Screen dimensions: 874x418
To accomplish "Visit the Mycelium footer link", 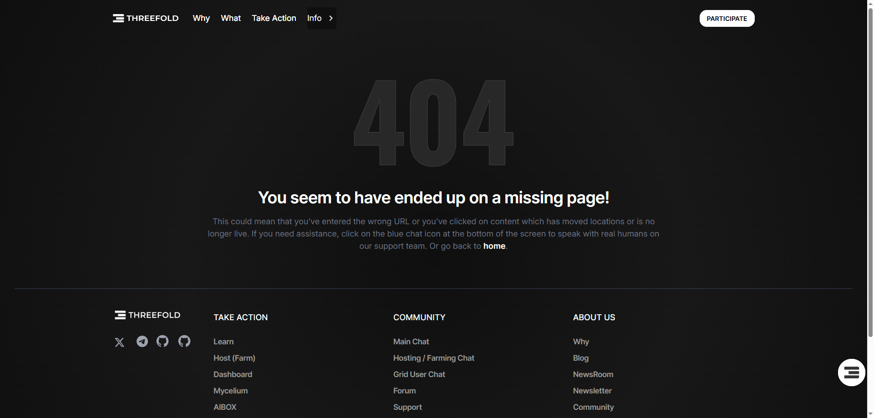I will click(231, 391).
